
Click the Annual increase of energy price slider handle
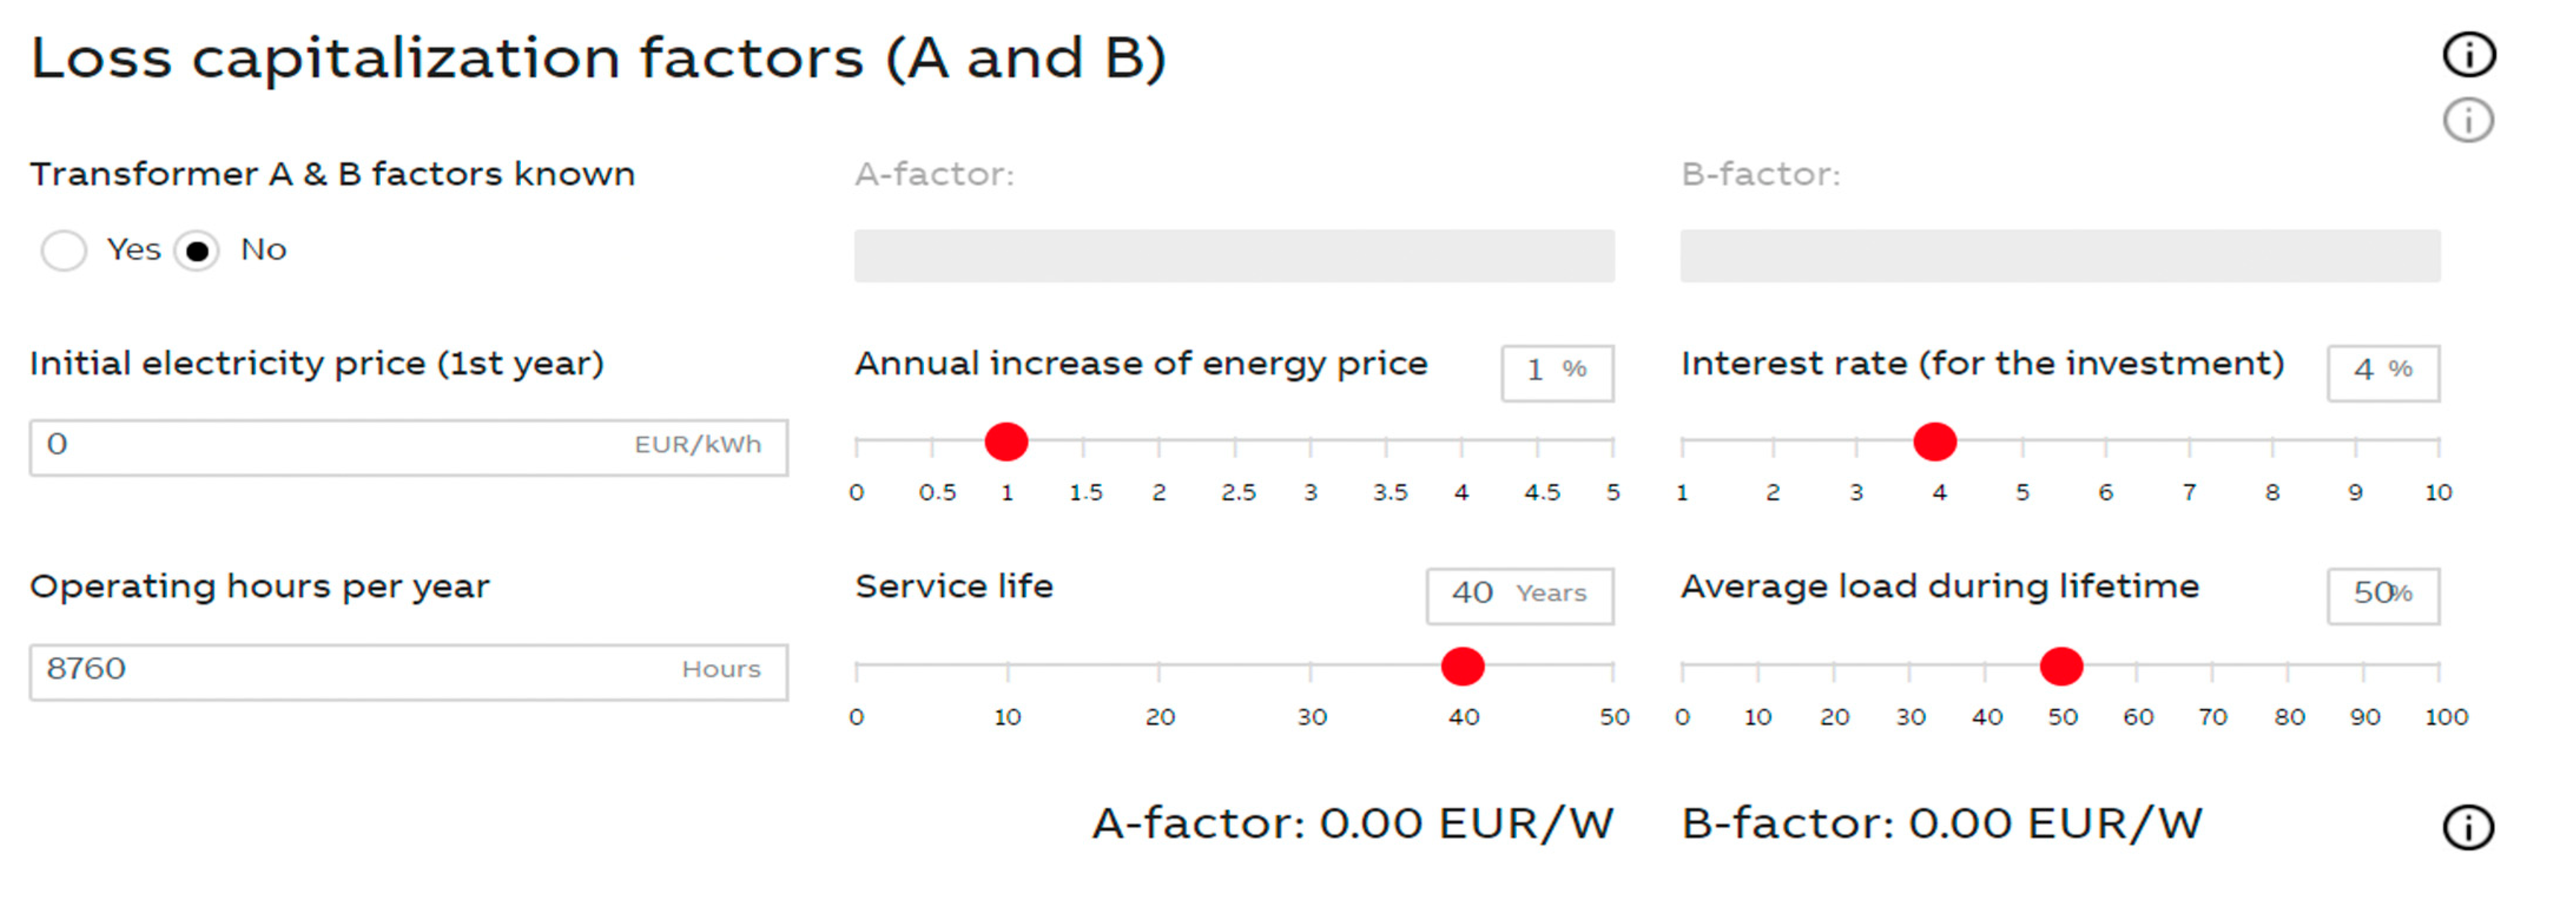[1006, 441]
